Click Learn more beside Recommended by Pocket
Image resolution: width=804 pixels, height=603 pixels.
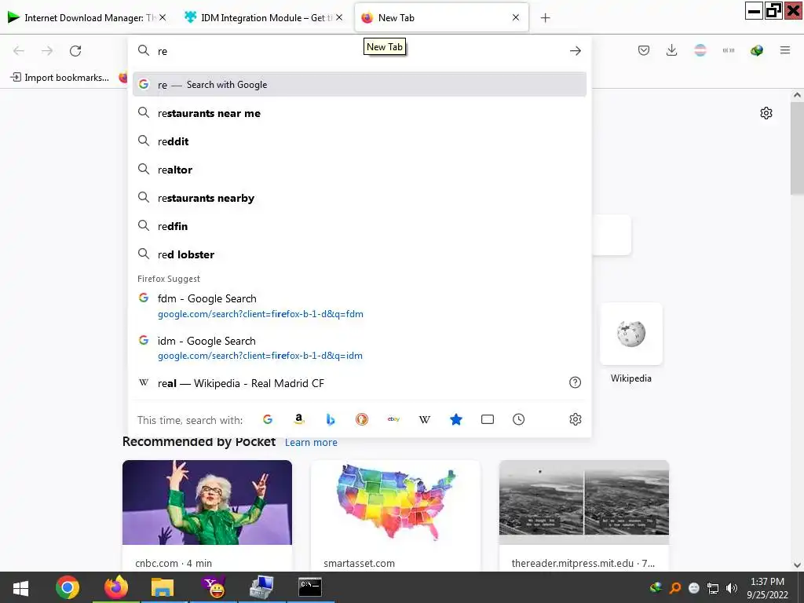[311, 443]
